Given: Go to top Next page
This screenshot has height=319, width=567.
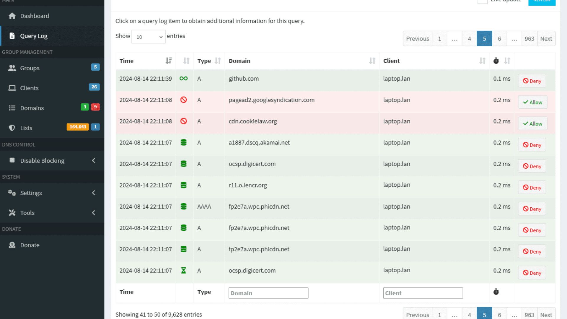Looking at the screenshot, I should pyautogui.click(x=546, y=38).
